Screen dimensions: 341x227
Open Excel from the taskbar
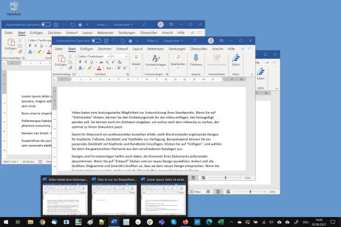coord(220,222)
